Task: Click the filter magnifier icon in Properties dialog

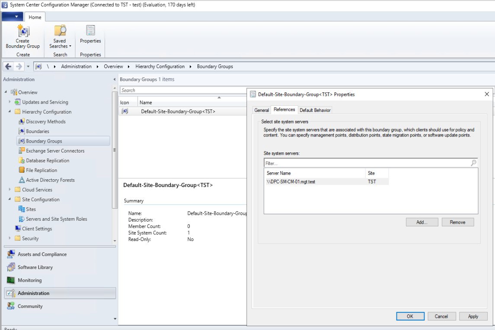Action: [x=473, y=163]
